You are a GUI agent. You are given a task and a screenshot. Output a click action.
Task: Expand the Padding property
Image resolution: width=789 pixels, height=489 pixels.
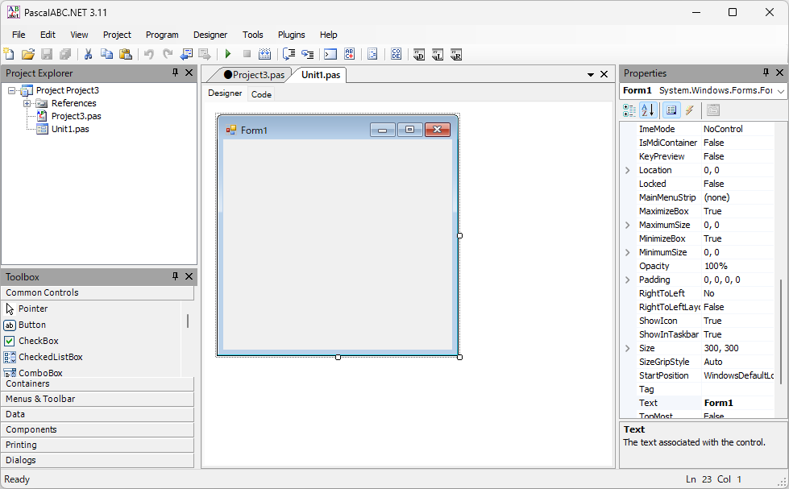point(628,280)
